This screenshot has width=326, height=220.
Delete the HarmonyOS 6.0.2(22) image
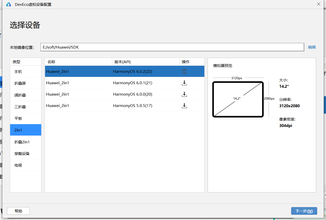[184, 72]
